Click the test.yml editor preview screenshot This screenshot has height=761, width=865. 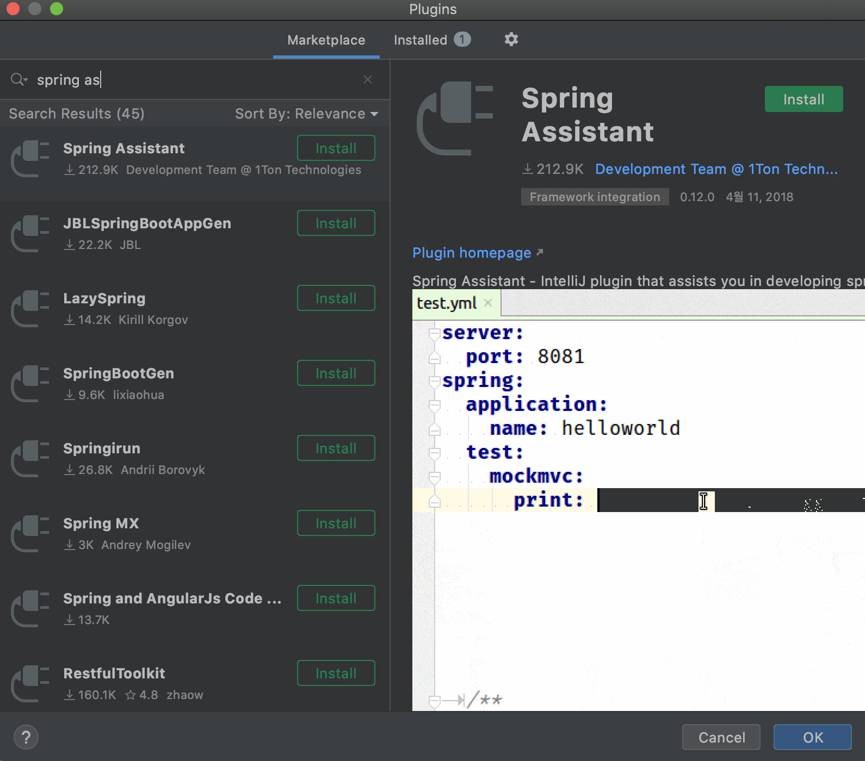[639, 500]
